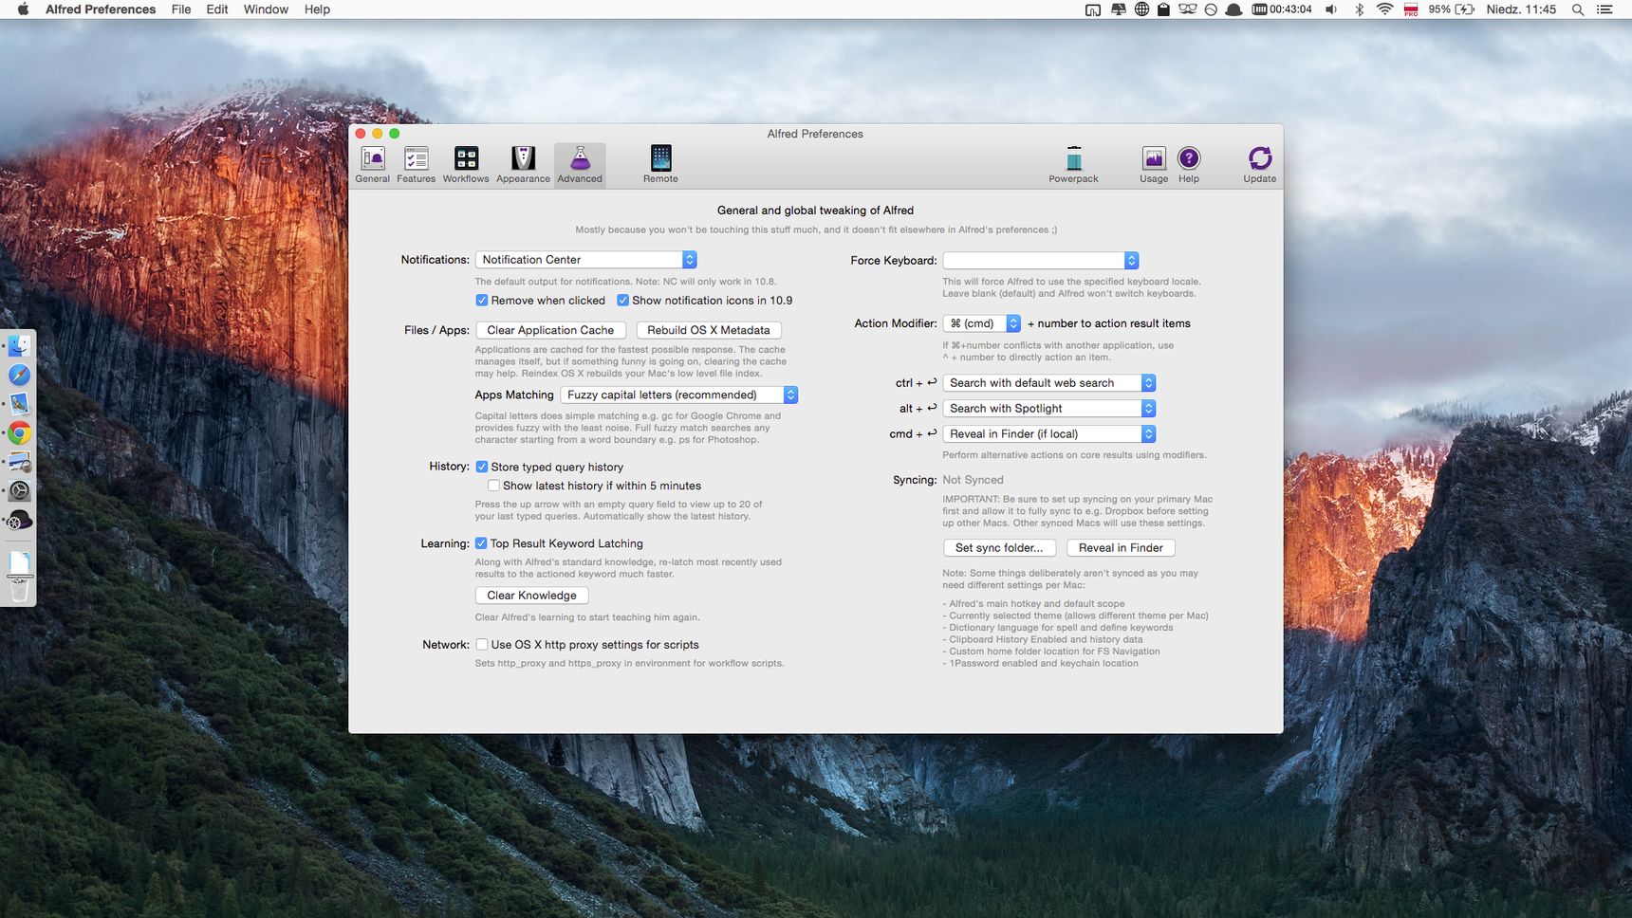Click the battery 95% indicator
1632x918 pixels.
click(x=1452, y=9)
